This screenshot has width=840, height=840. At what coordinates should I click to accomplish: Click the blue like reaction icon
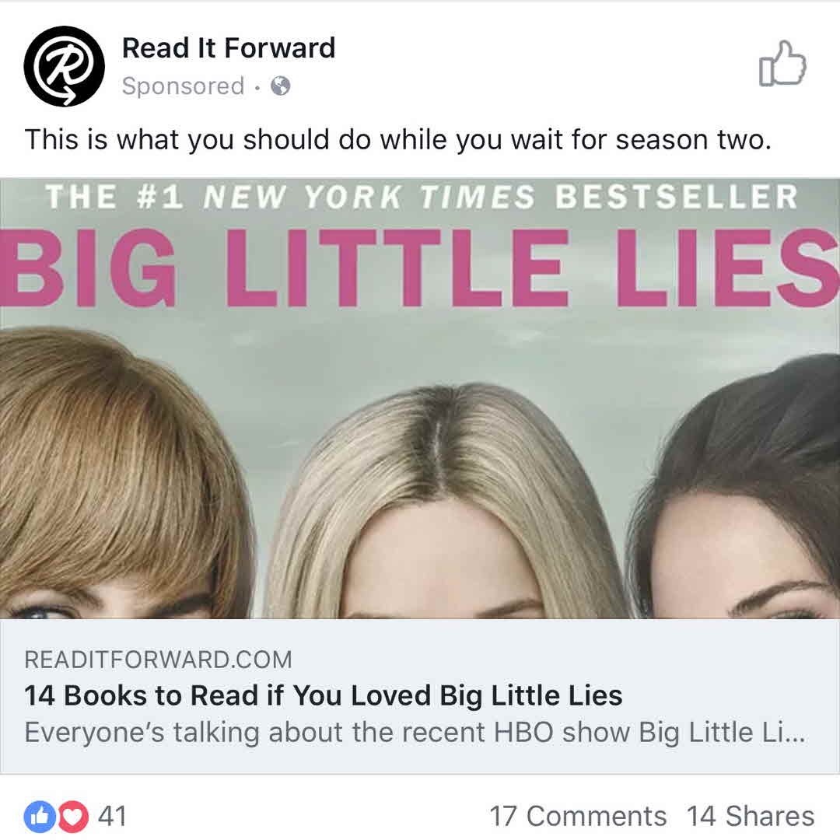pos(40,817)
